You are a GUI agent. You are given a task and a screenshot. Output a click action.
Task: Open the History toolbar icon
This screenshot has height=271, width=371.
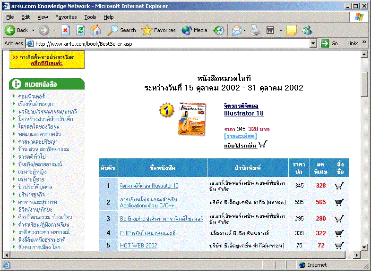pyautogui.click(x=218, y=30)
